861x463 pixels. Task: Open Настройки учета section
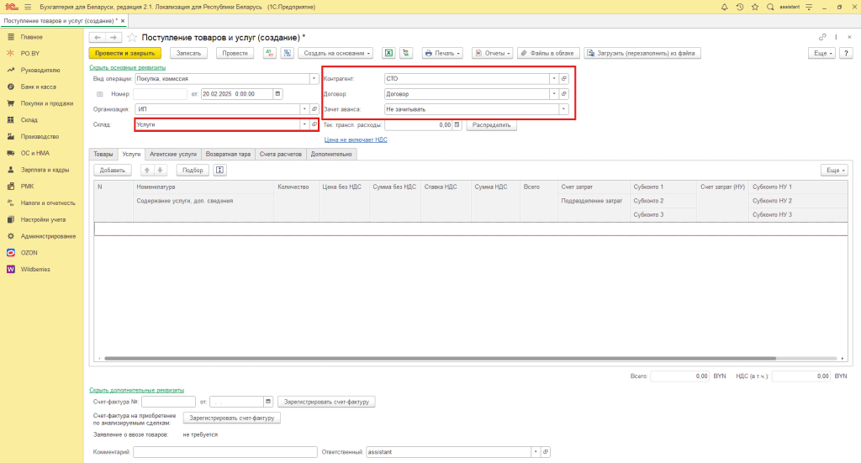point(43,219)
